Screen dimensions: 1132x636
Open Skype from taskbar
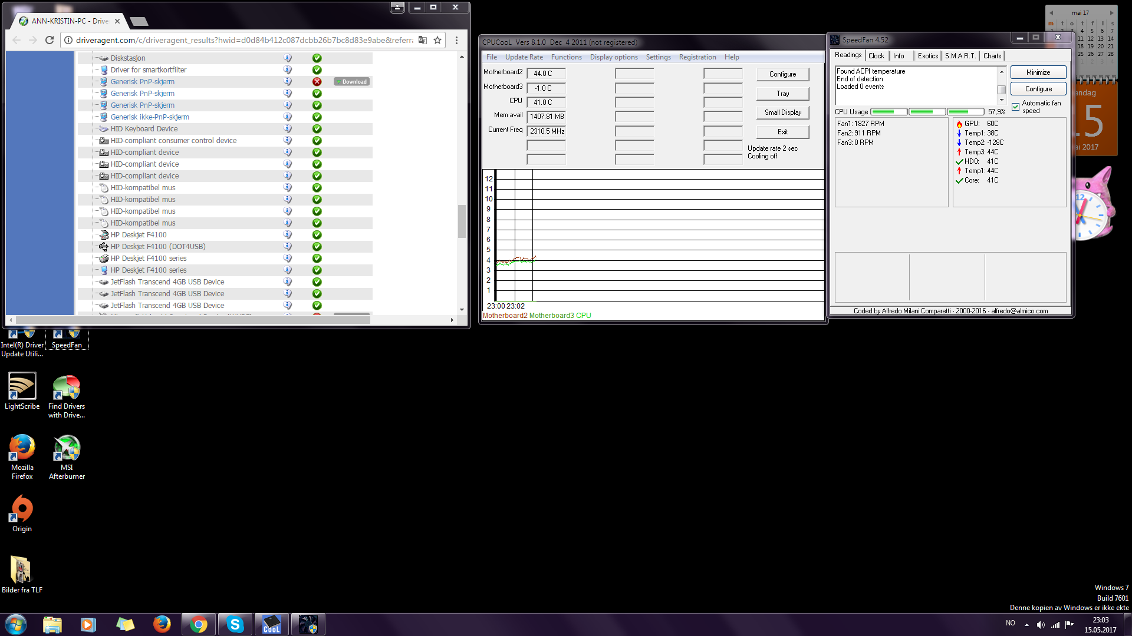pyautogui.click(x=235, y=624)
